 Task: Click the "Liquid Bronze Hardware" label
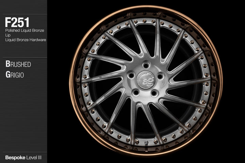(x=26, y=40)
